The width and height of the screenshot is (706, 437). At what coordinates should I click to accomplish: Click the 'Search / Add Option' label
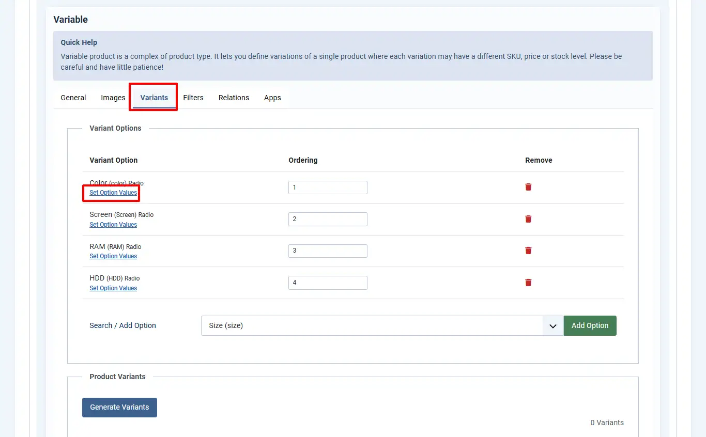tap(122, 325)
